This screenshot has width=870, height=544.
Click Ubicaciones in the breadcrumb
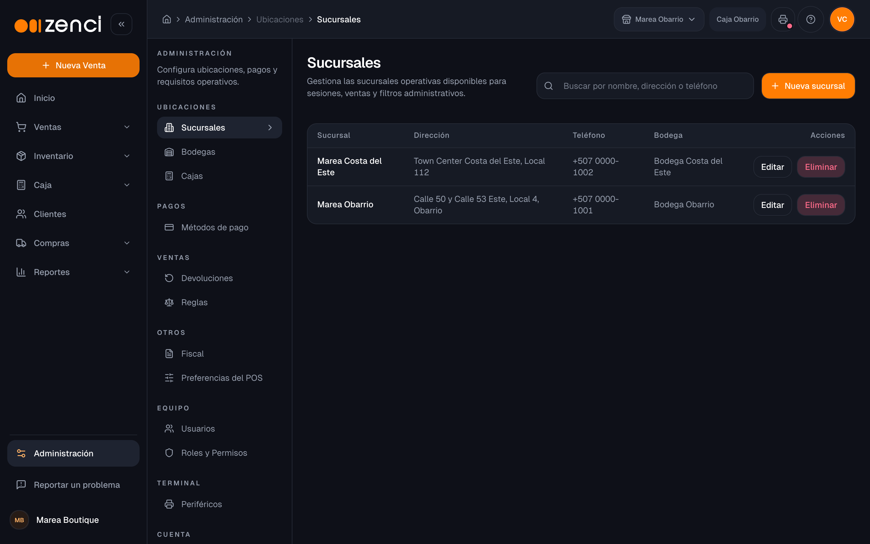coord(280,19)
